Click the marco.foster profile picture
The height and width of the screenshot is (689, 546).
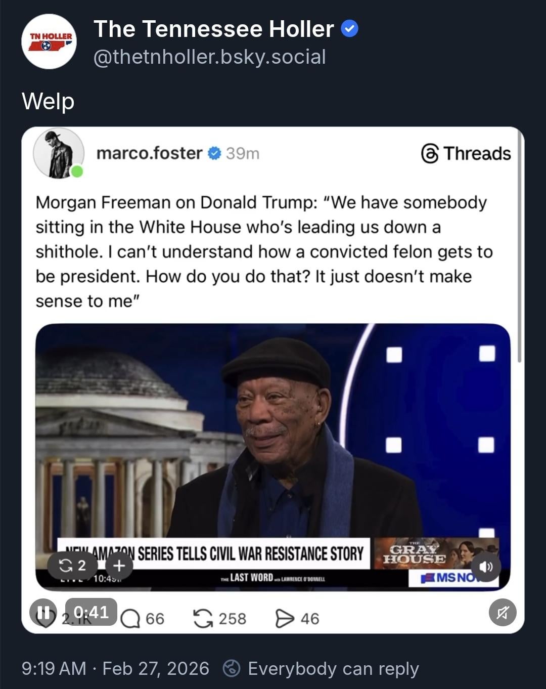58,153
